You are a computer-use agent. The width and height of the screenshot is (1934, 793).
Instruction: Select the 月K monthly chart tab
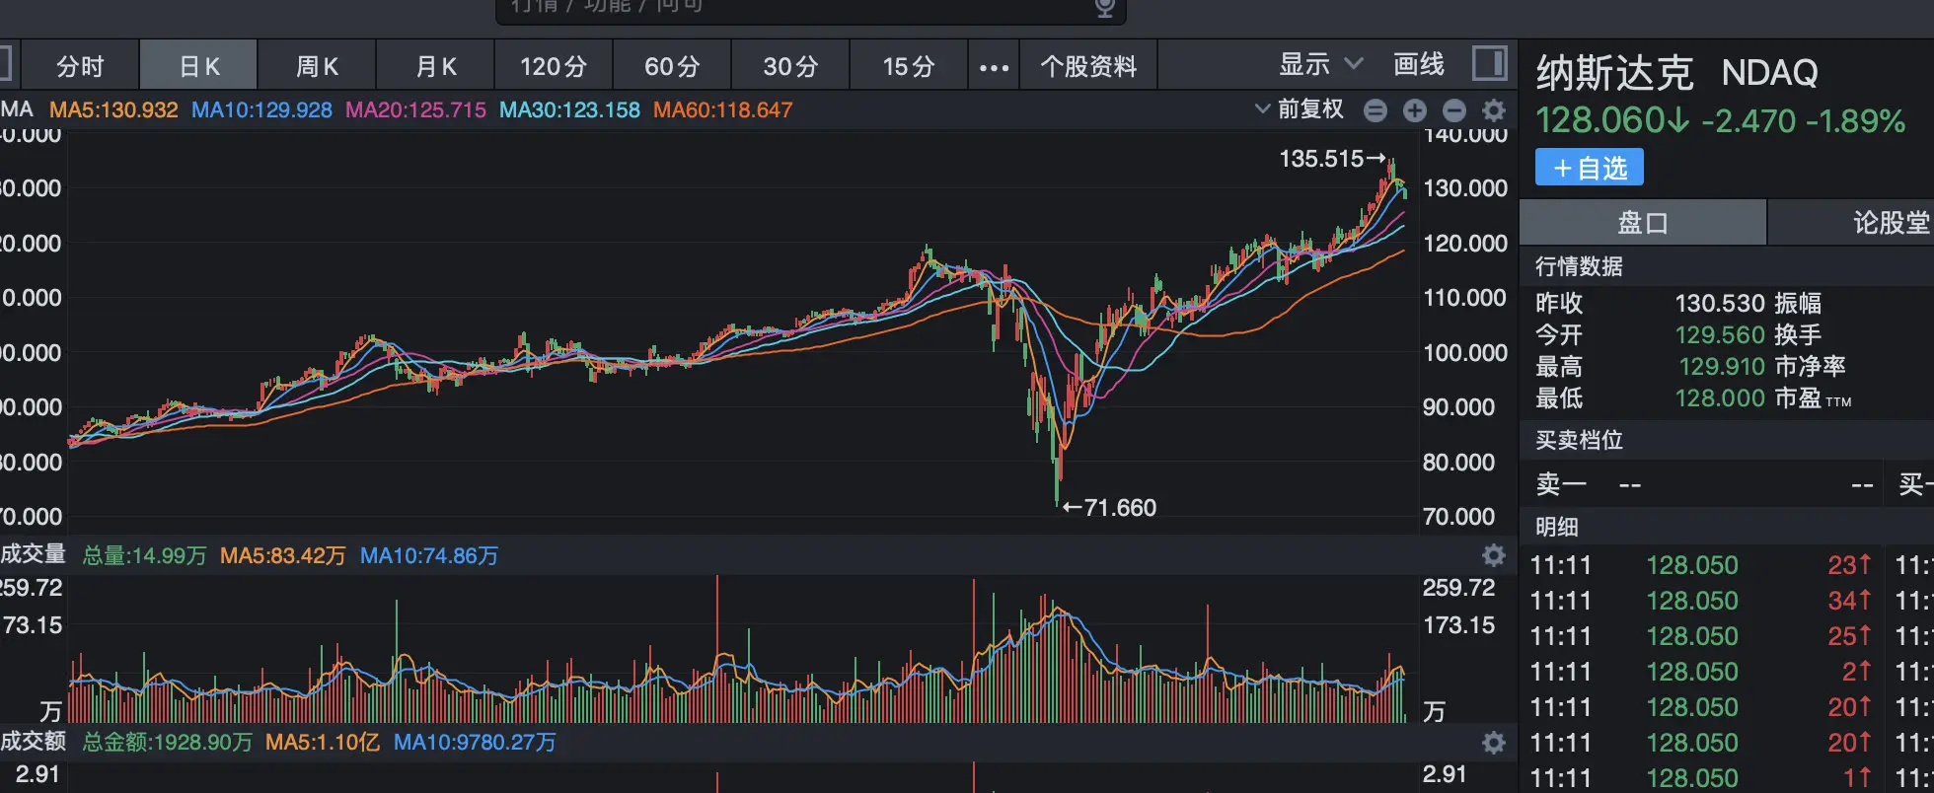point(435,67)
